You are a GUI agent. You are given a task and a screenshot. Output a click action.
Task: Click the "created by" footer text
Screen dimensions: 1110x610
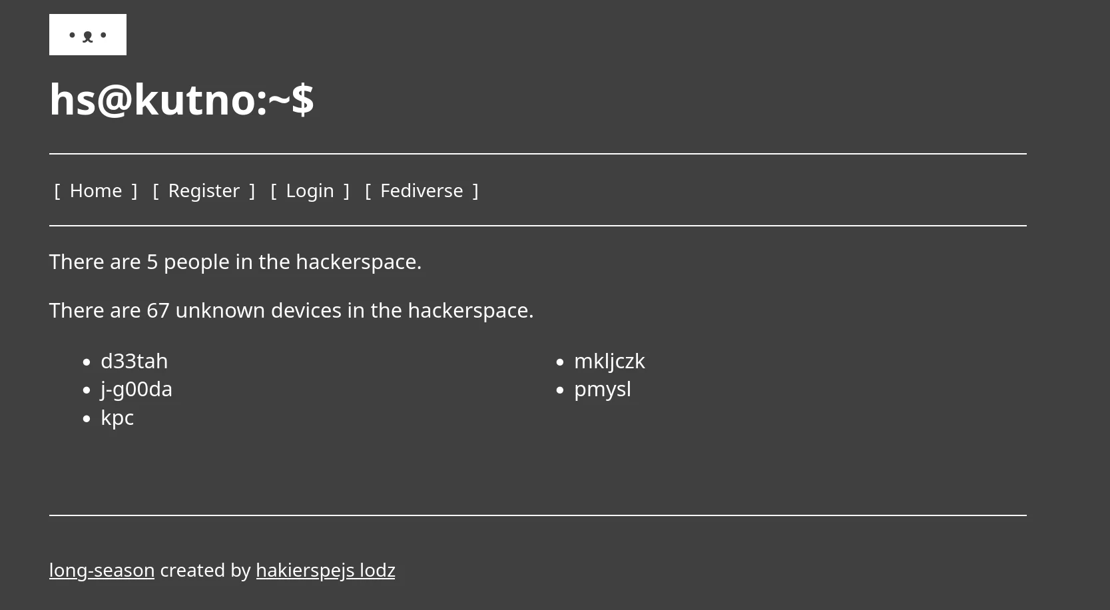[205, 571]
